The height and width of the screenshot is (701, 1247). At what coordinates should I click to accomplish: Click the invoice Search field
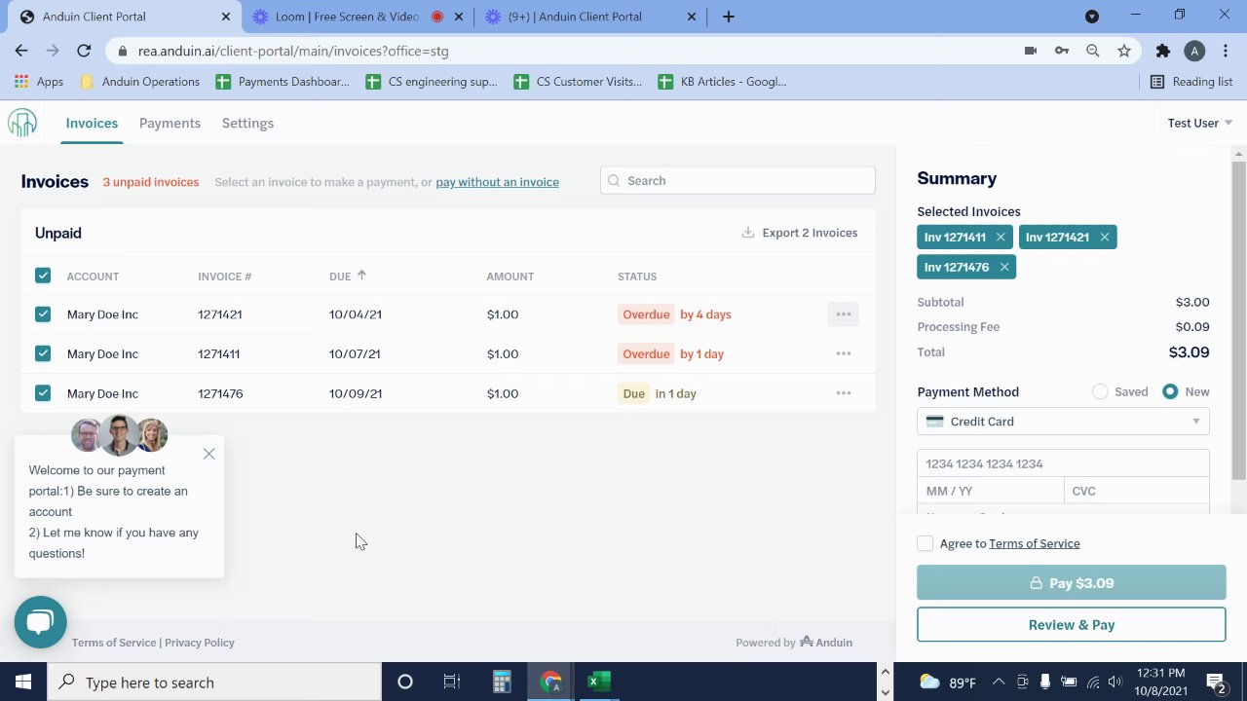click(x=737, y=180)
